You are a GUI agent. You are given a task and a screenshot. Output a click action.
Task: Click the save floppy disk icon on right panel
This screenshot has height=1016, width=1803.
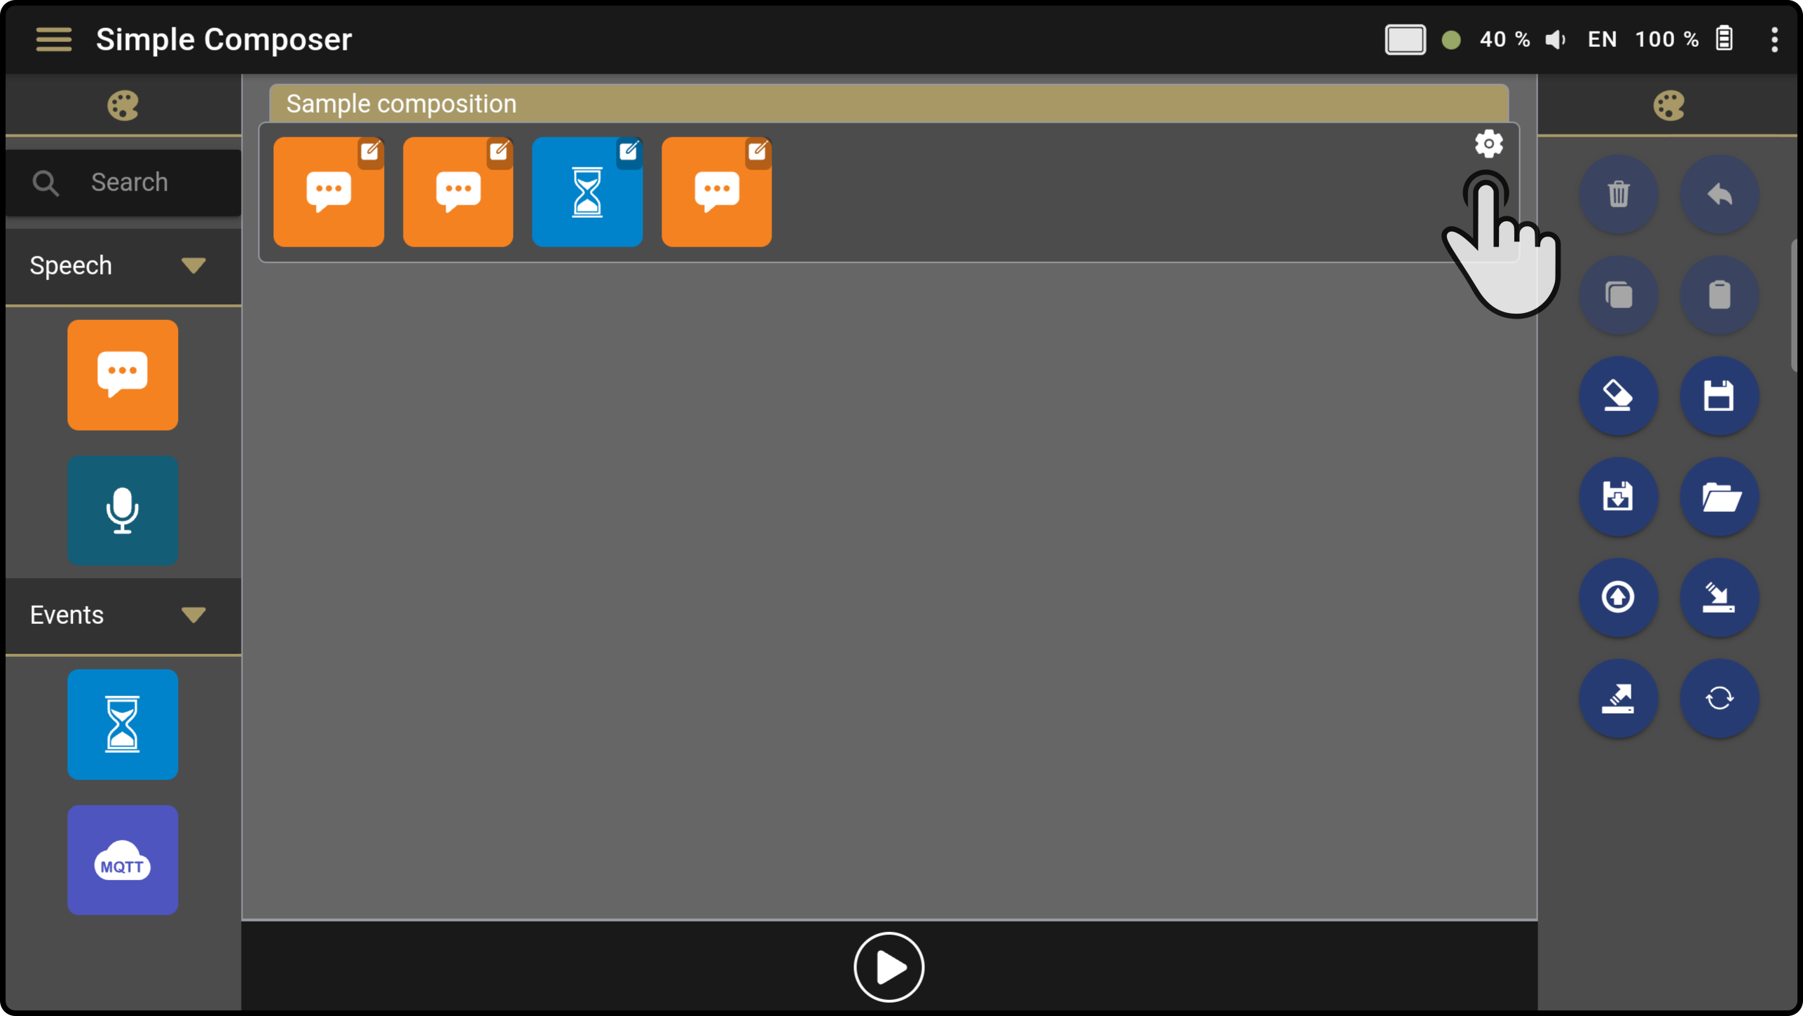pyautogui.click(x=1720, y=395)
